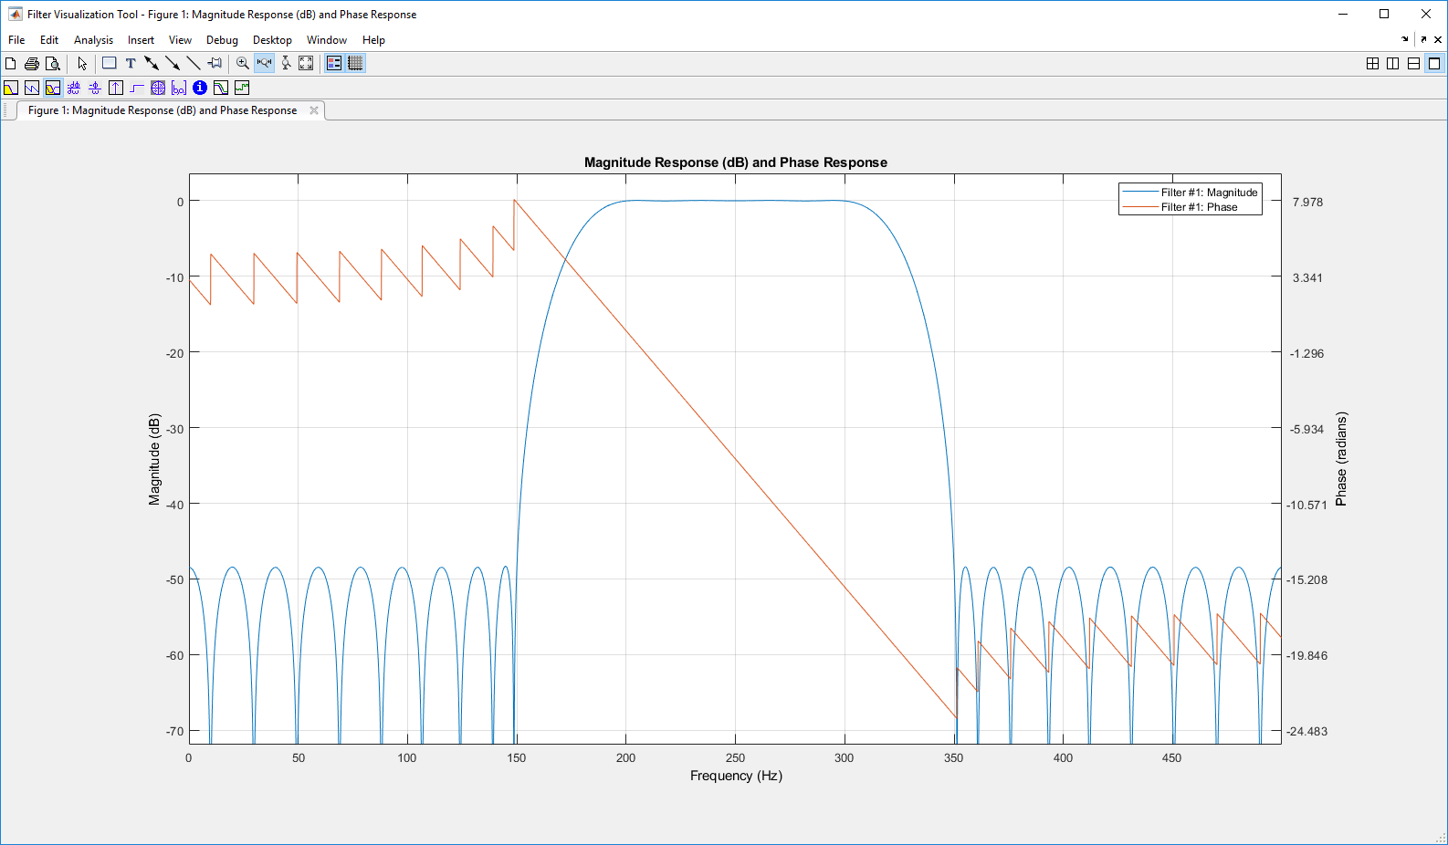Click the Print figure icon
Viewport: 1448px width, 845px height.
point(32,63)
